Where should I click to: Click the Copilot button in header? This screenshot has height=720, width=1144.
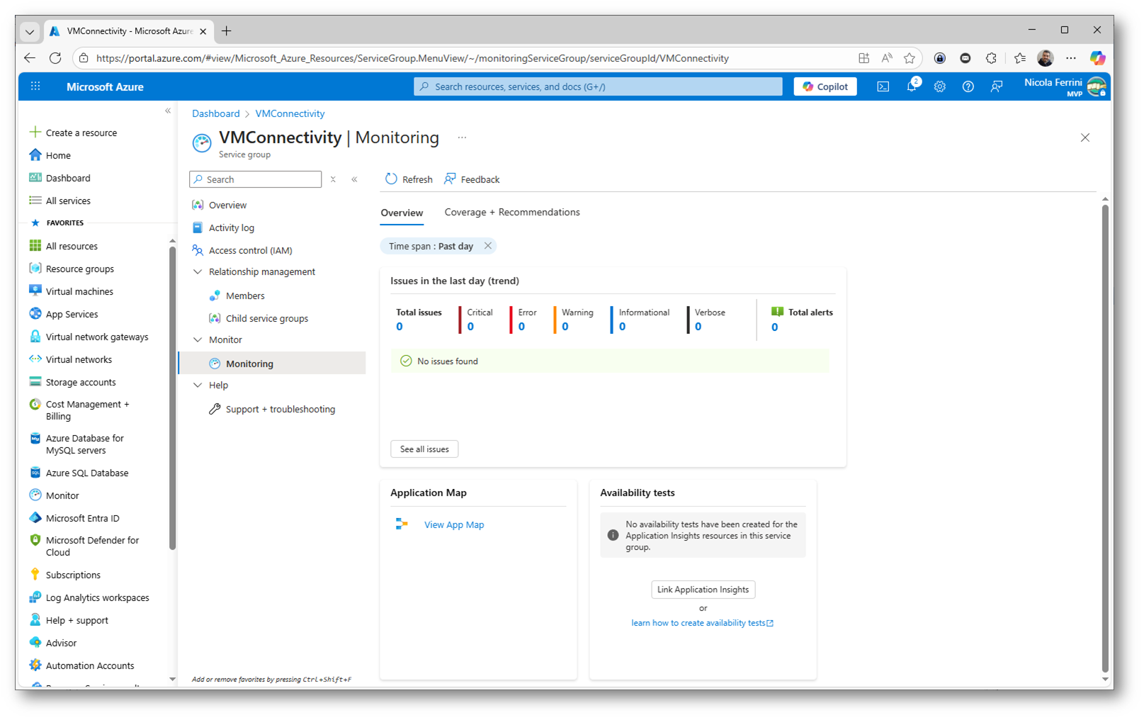pyautogui.click(x=825, y=86)
